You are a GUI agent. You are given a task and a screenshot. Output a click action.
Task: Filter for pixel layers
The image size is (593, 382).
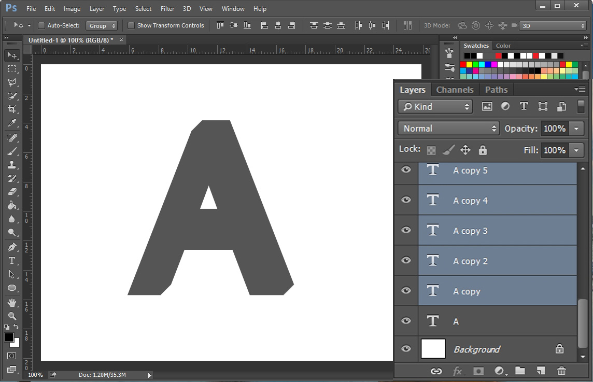[487, 106]
